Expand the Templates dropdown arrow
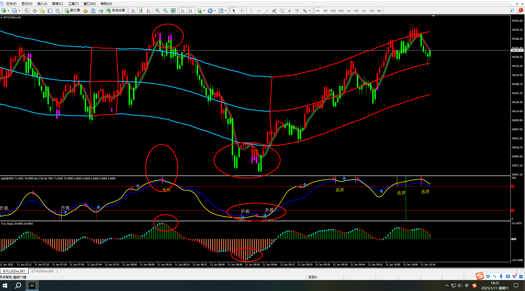The width and height of the screenshot is (525, 291). [225, 11]
